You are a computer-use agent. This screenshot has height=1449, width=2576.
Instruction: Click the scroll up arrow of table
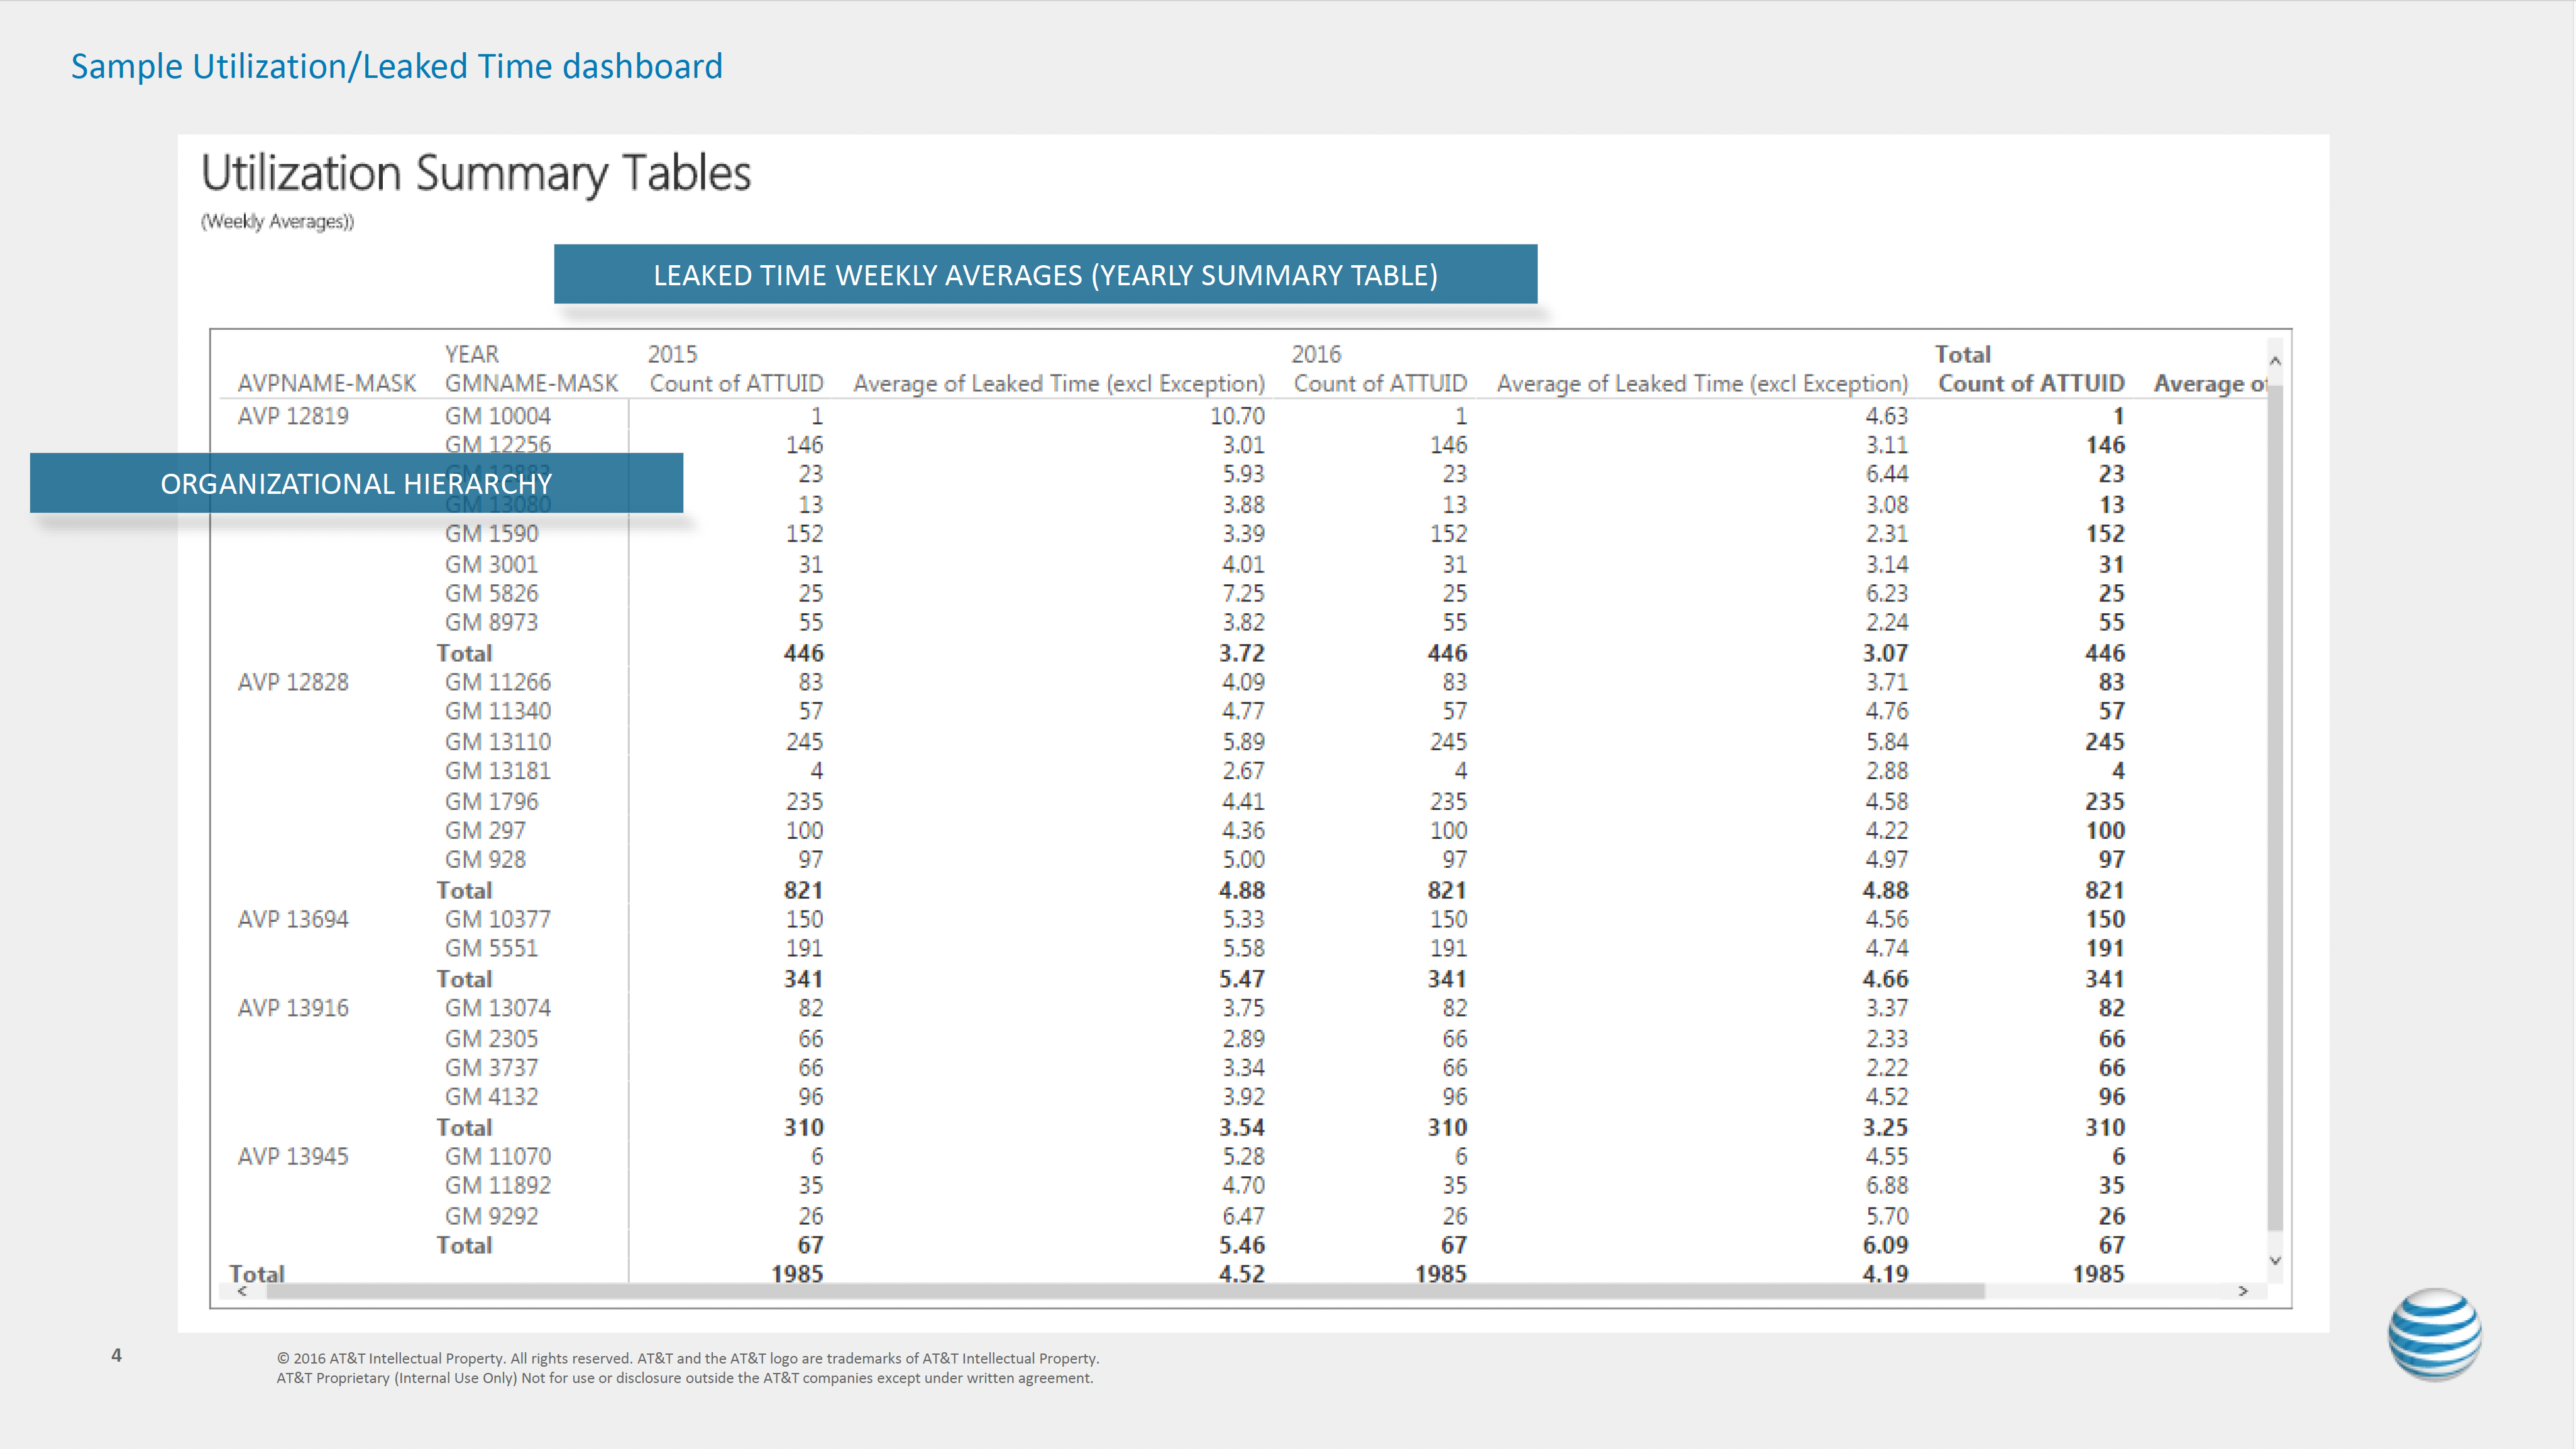[x=2275, y=361]
